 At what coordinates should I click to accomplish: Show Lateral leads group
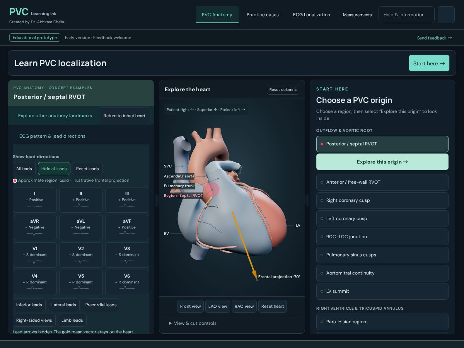click(64, 305)
